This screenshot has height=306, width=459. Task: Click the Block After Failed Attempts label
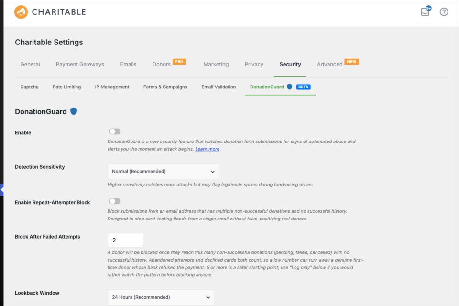(47, 237)
